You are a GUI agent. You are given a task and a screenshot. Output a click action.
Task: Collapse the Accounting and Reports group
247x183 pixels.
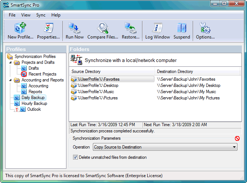tap(11, 80)
